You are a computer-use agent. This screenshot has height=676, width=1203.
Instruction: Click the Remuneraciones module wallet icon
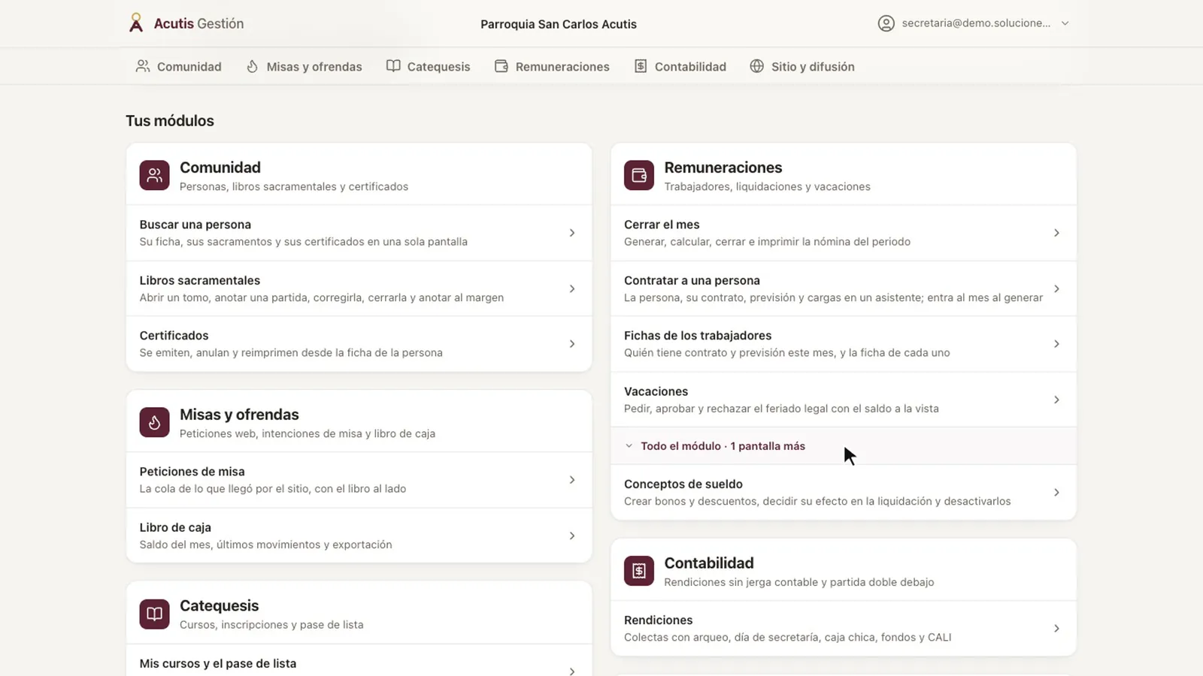click(638, 175)
